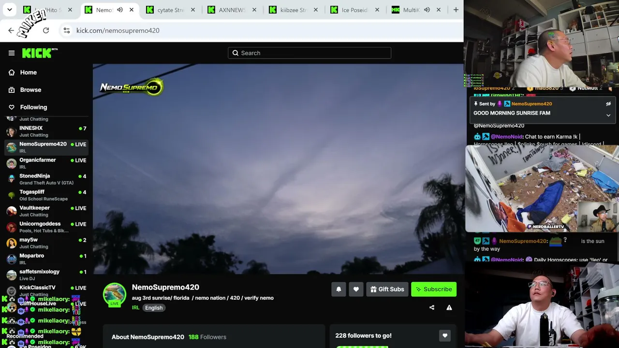This screenshot has width=619, height=348.
Task: Click the '188 Followers' count
Action: point(207,337)
